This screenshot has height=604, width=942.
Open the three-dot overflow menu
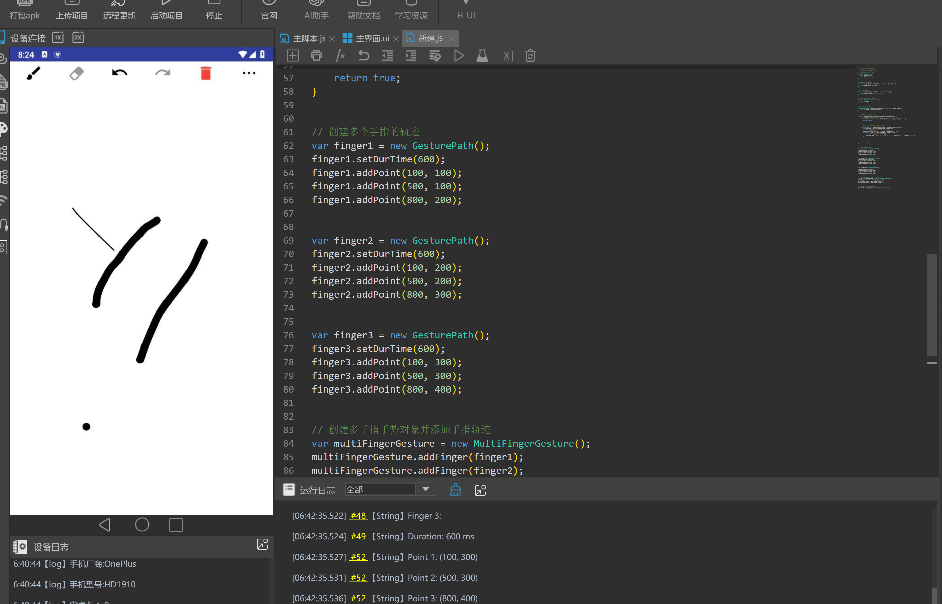click(249, 73)
